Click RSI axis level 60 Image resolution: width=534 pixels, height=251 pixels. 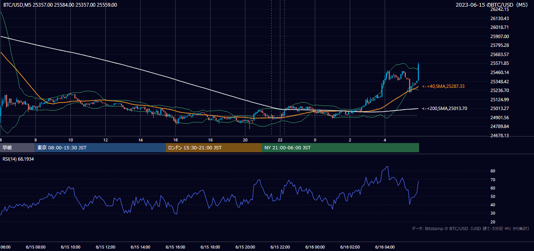coord(493,188)
